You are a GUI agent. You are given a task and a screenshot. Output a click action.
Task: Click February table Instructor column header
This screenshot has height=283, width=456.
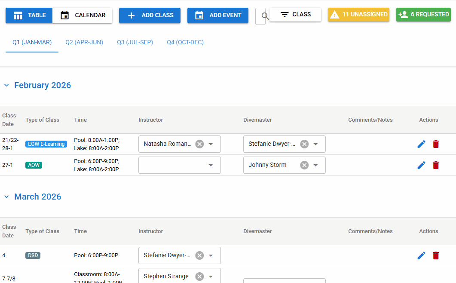click(151, 120)
